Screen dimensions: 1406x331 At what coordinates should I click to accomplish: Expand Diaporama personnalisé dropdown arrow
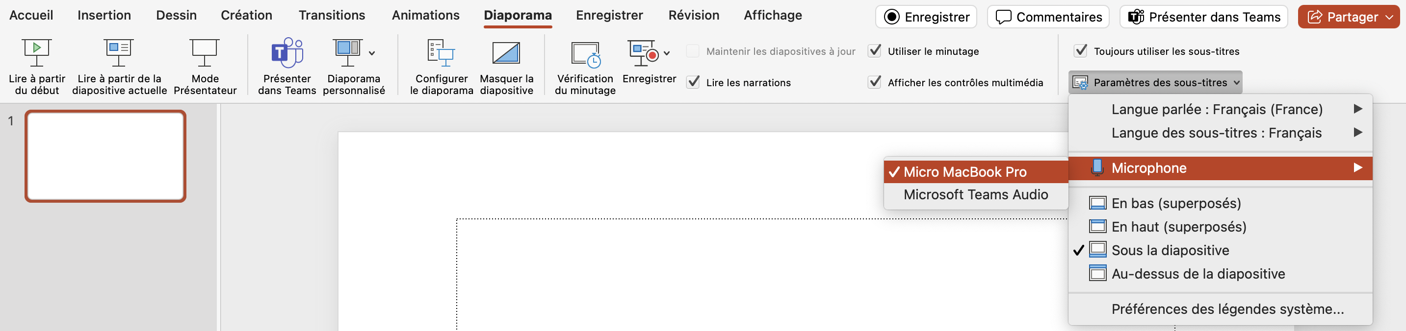point(372,53)
